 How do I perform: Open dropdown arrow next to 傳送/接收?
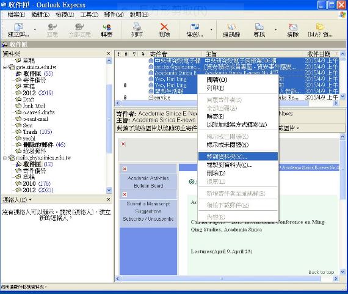tap(211, 29)
